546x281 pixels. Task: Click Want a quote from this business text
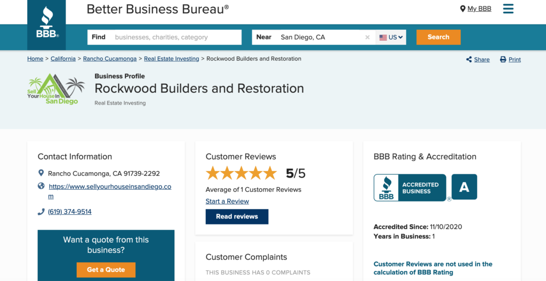[x=106, y=245]
